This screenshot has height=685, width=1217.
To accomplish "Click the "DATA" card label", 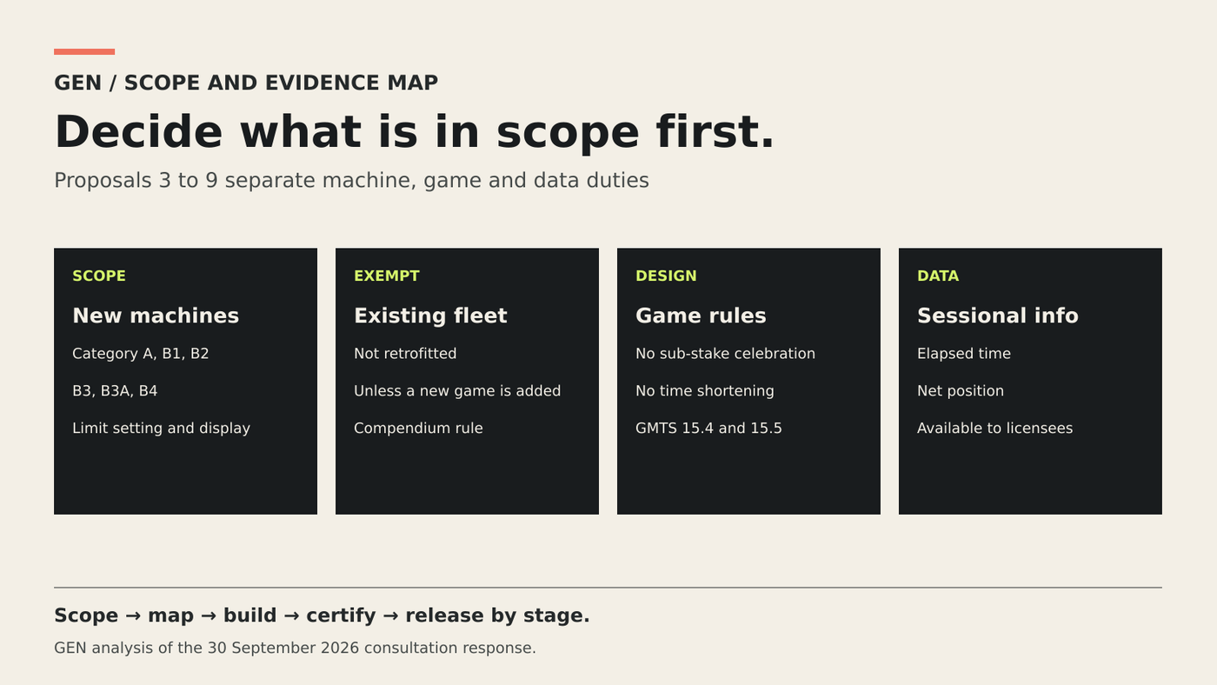I will point(938,276).
